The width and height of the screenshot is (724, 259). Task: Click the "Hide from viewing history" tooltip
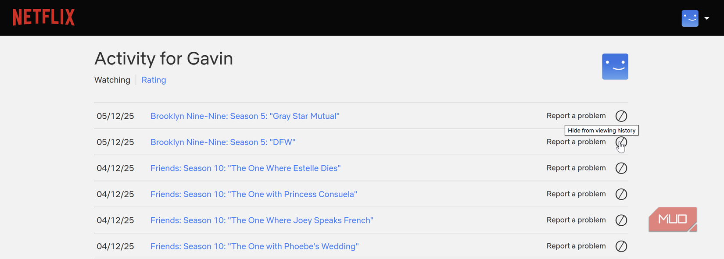point(601,130)
